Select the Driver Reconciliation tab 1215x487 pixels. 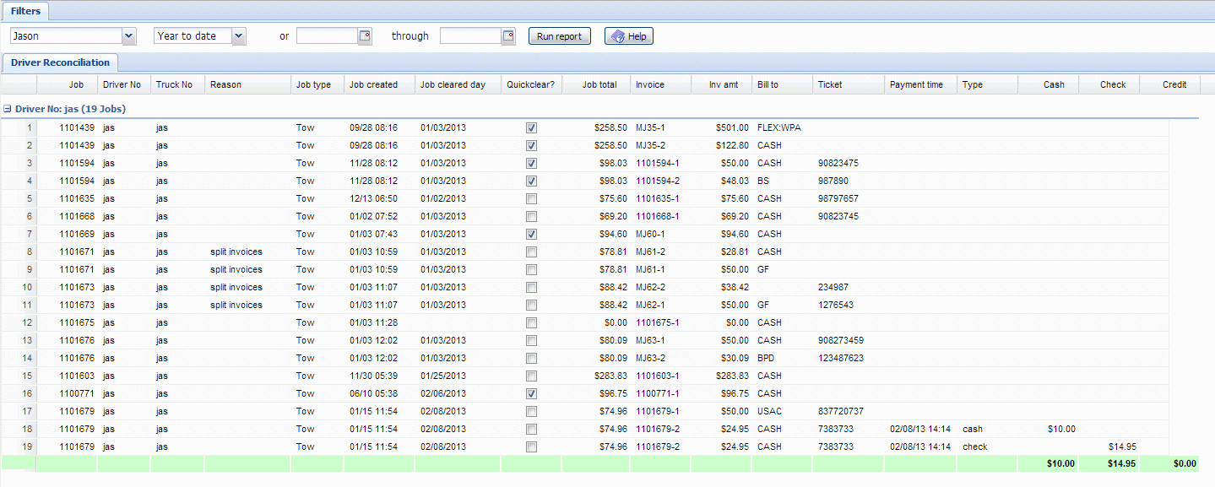pyautogui.click(x=60, y=62)
